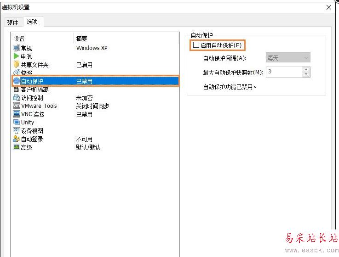Increase 最大自动保护快照数 with up arrow
This screenshot has width=339, height=257.
(306, 69)
